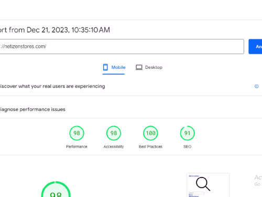Switch to the Desktop tab

point(149,68)
